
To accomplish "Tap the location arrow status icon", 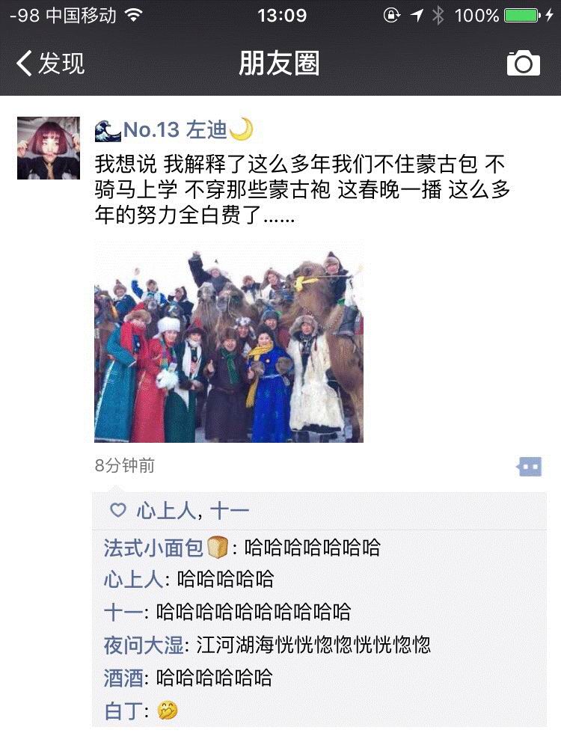I will pos(417,16).
